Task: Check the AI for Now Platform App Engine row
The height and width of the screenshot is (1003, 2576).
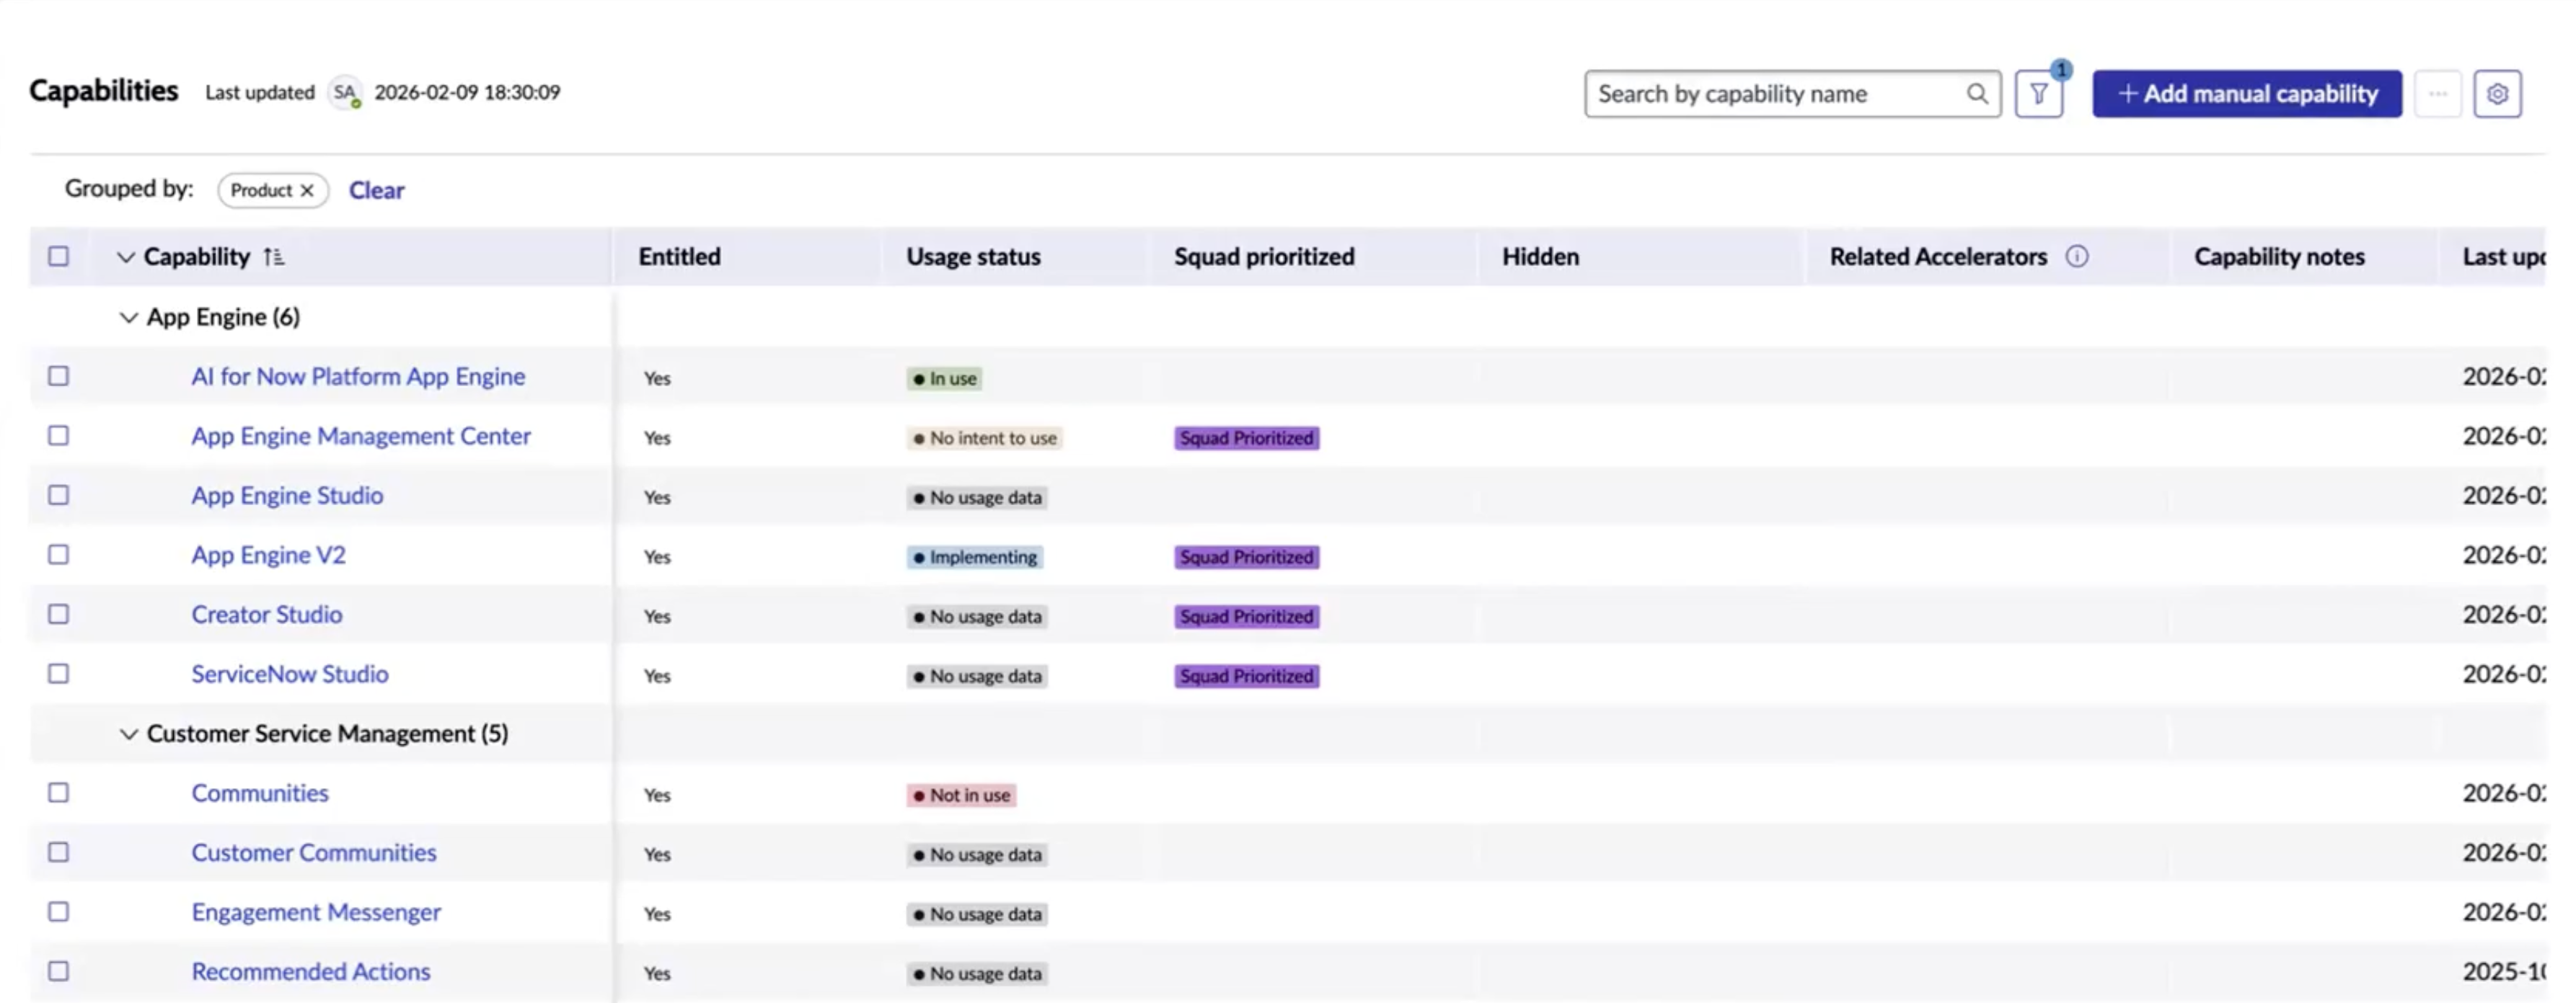Action: click(x=59, y=375)
